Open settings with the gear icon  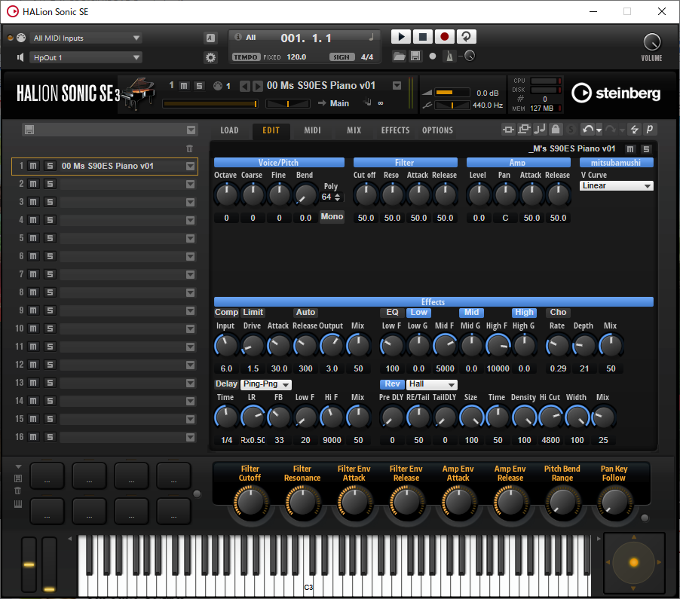tap(211, 57)
